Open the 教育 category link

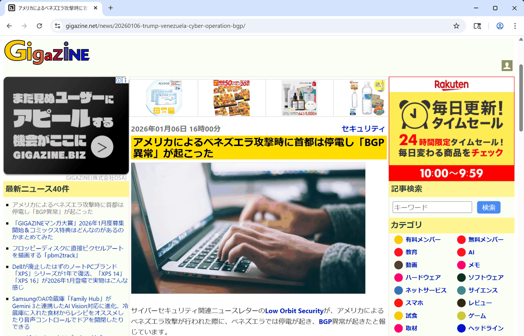(411, 252)
